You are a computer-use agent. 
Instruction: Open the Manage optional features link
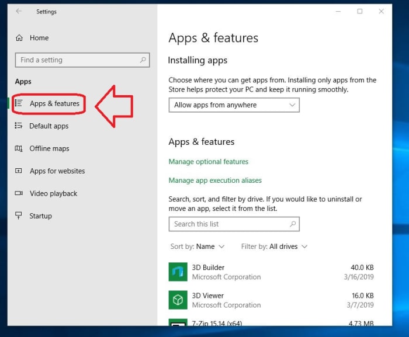[x=209, y=162]
